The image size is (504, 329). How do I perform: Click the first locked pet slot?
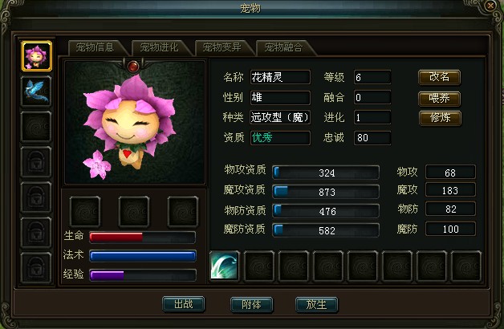[36, 162]
